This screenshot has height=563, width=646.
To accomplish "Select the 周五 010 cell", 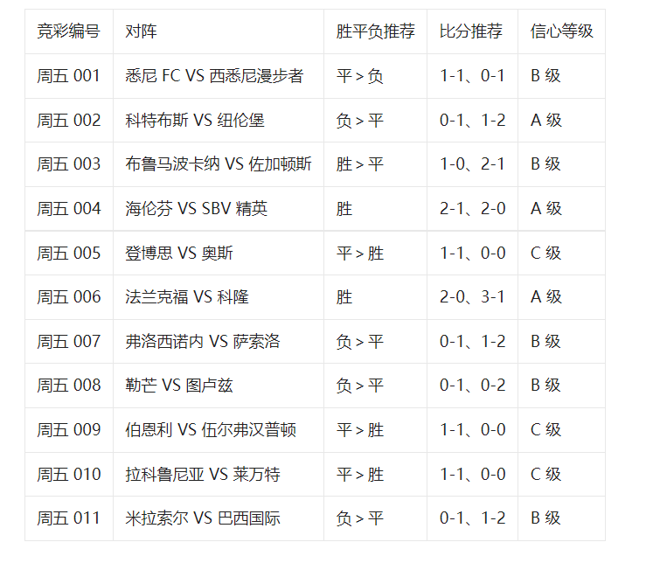I will [69, 474].
